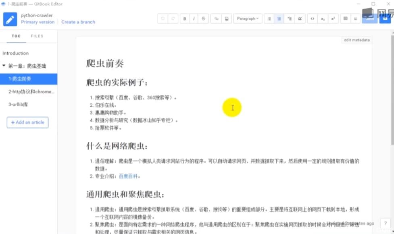Viewport: 394px width, 234px height.
Task: Switch to the TOC tab
Action: [16, 36]
